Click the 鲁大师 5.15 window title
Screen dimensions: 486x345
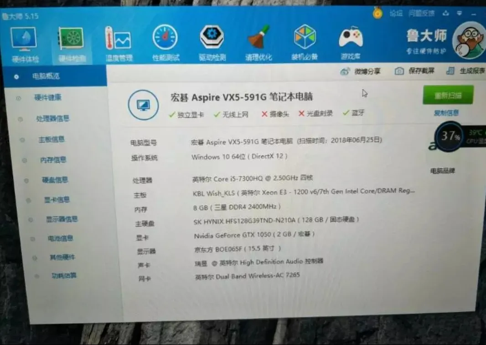point(21,16)
